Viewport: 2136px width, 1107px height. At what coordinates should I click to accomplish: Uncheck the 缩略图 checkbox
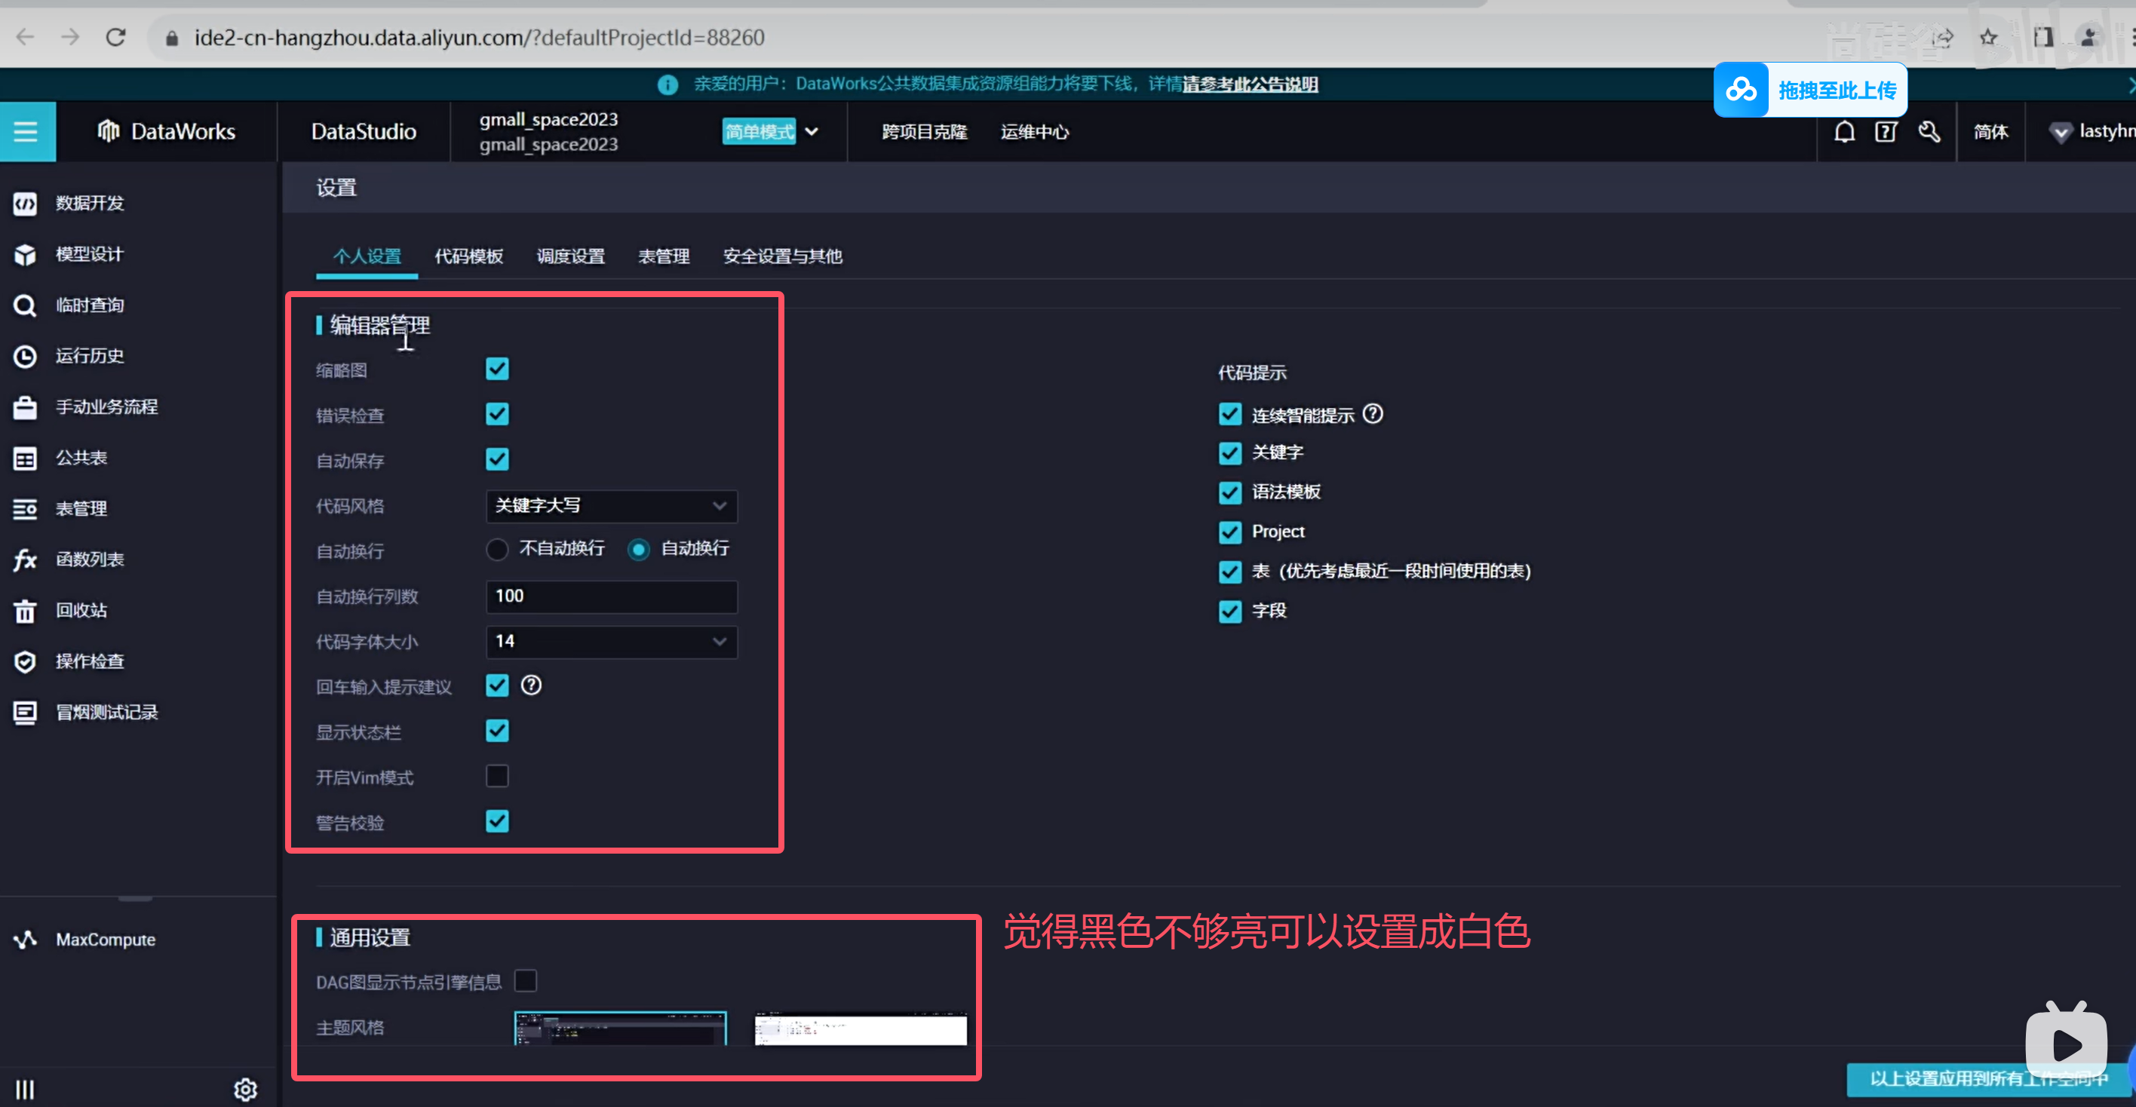click(497, 369)
